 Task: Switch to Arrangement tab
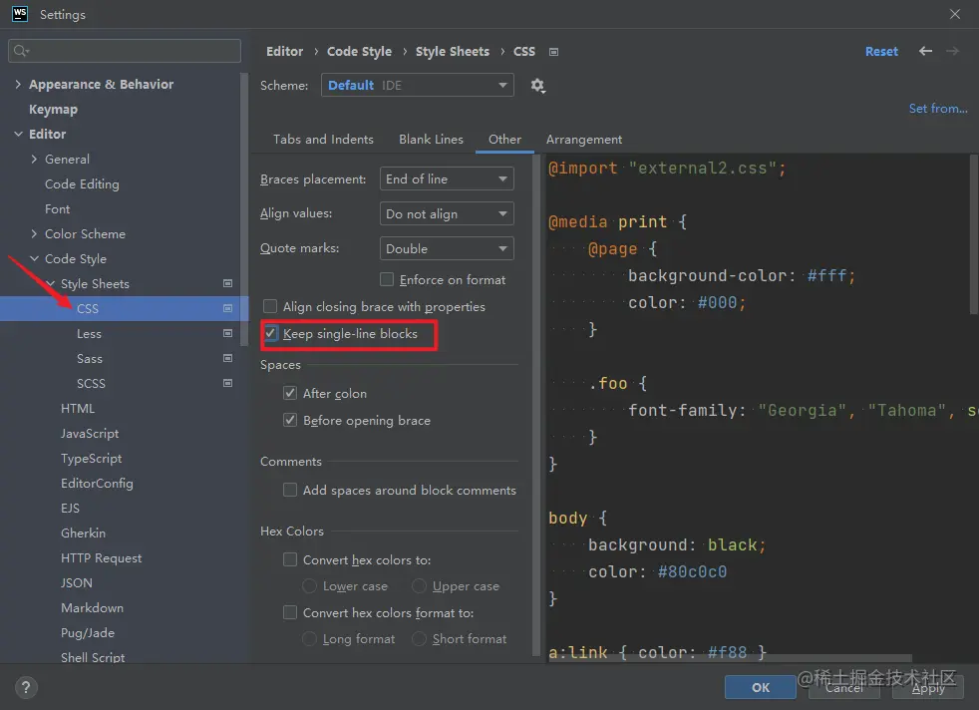(584, 140)
